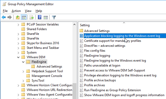The width and height of the screenshot is (166, 99).
Task: Click policy icon for Paths unavailable at logon
Action: [81, 65]
